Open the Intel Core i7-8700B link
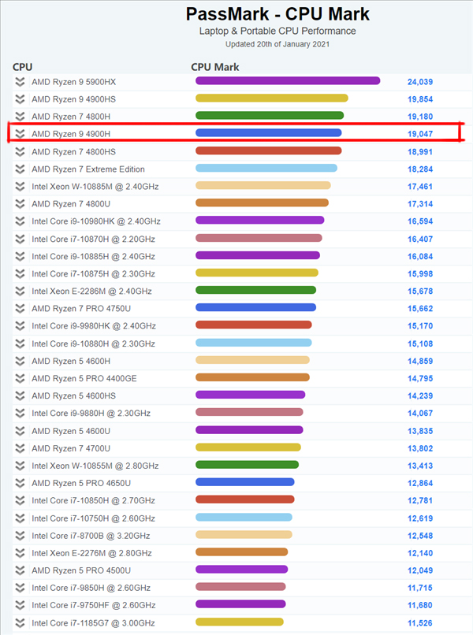The height and width of the screenshot is (635, 473). point(91,536)
